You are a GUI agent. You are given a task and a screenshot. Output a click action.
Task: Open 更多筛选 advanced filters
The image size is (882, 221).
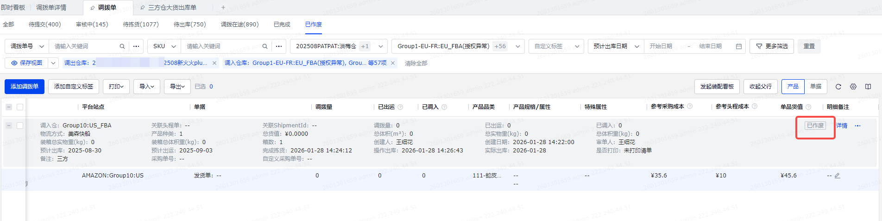772,46
